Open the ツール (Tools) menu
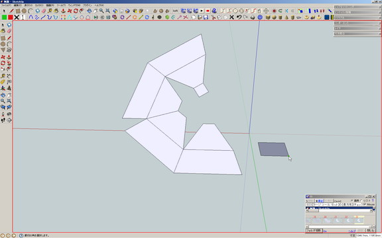Screen dimensions: 382x238 [61, 5]
